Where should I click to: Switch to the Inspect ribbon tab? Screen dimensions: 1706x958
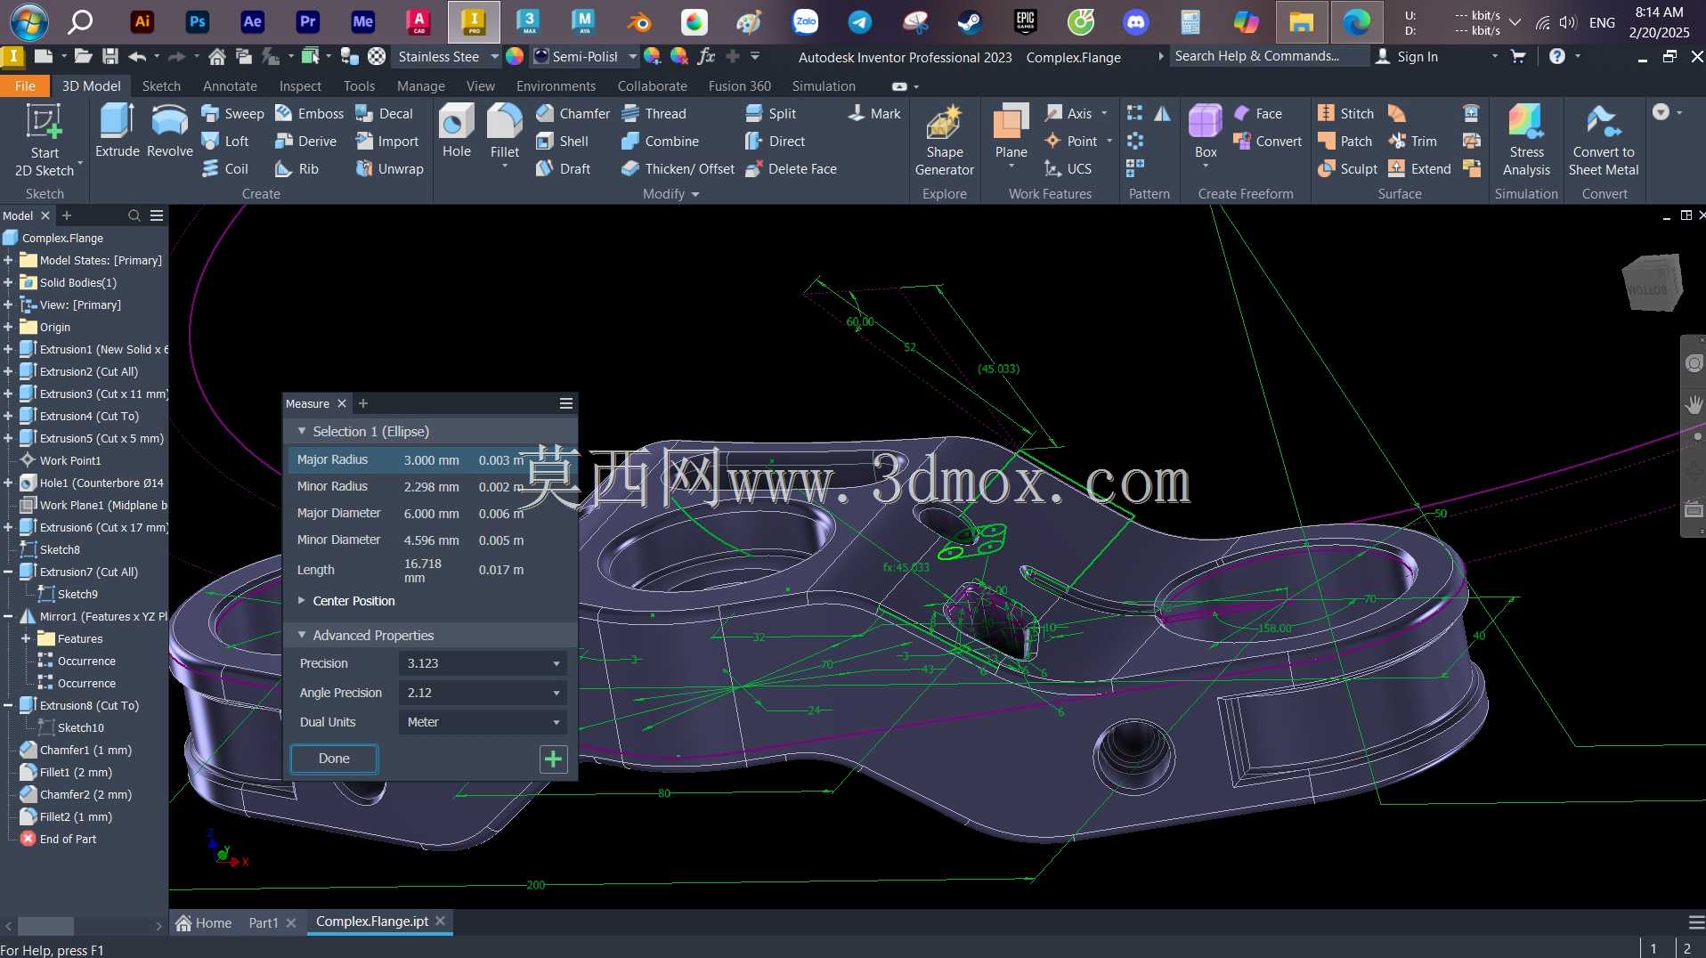click(x=300, y=85)
